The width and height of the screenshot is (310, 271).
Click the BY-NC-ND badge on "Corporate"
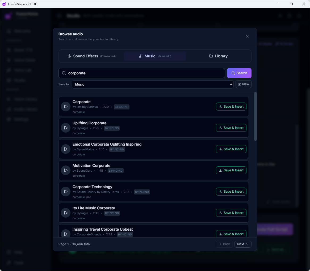point(122,107)
